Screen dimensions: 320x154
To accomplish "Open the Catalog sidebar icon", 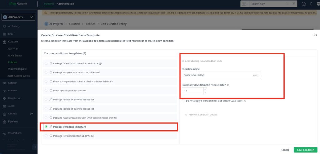I will pyautogui.click(x=4, y=83).
